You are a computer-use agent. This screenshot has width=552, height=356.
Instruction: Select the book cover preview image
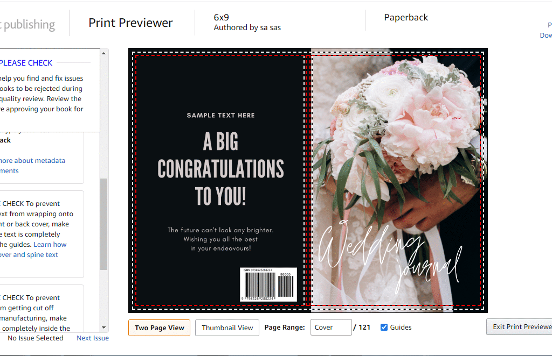[x=307, y=180]
